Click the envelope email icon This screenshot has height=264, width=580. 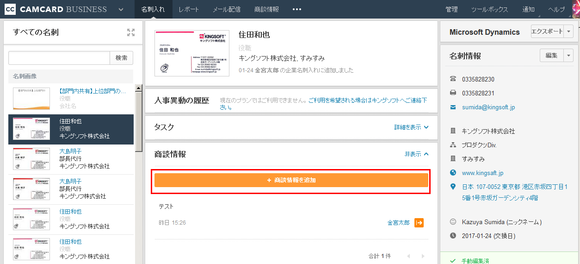pos(453,107)
